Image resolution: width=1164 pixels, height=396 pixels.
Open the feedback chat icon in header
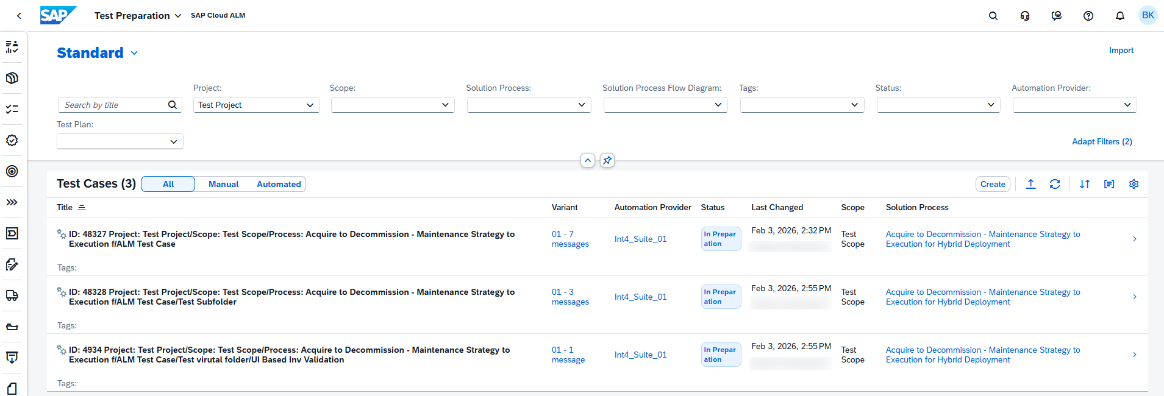pyautogui.click(x=1057, y=16)
